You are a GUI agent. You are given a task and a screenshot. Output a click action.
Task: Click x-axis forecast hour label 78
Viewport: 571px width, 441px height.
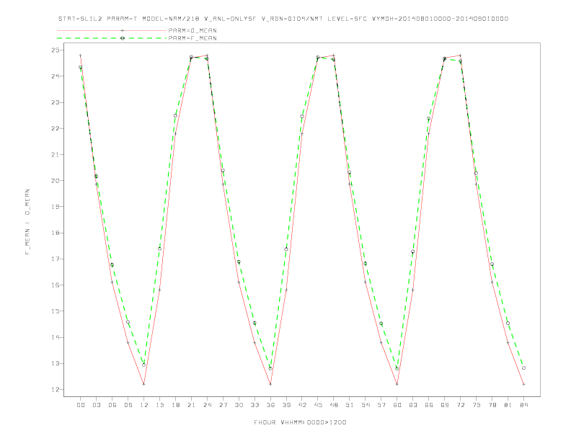pyautogui.click(x=492, y=405)
